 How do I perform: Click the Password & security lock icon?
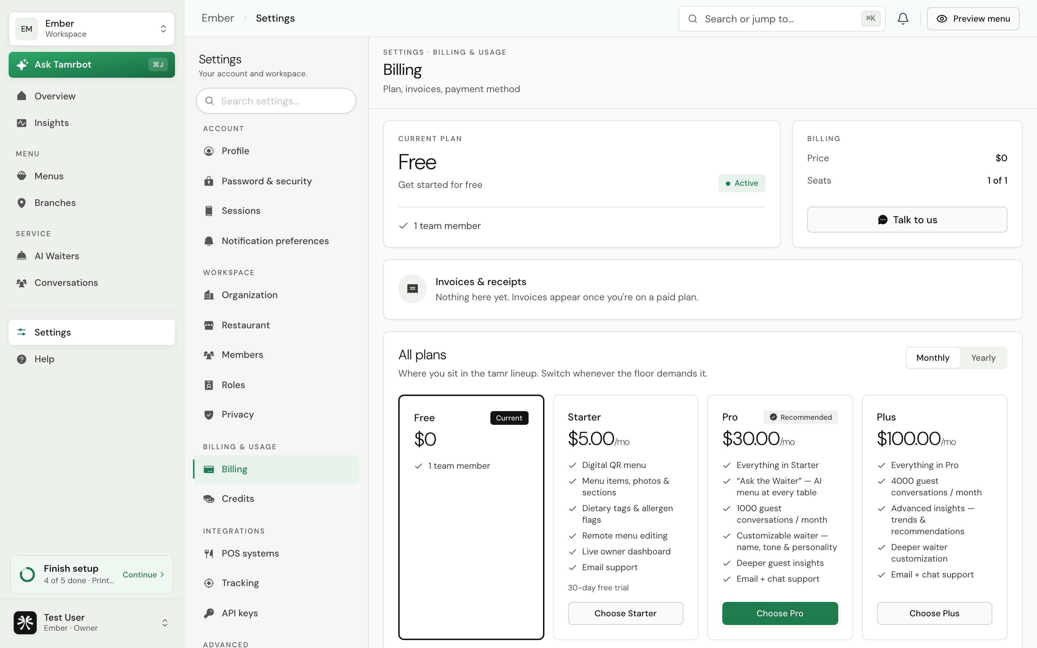coord(209,181)
